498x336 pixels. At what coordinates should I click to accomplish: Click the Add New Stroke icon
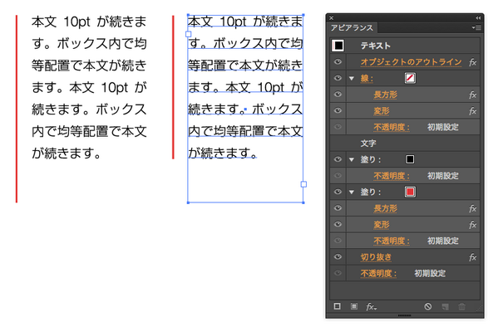338,306
